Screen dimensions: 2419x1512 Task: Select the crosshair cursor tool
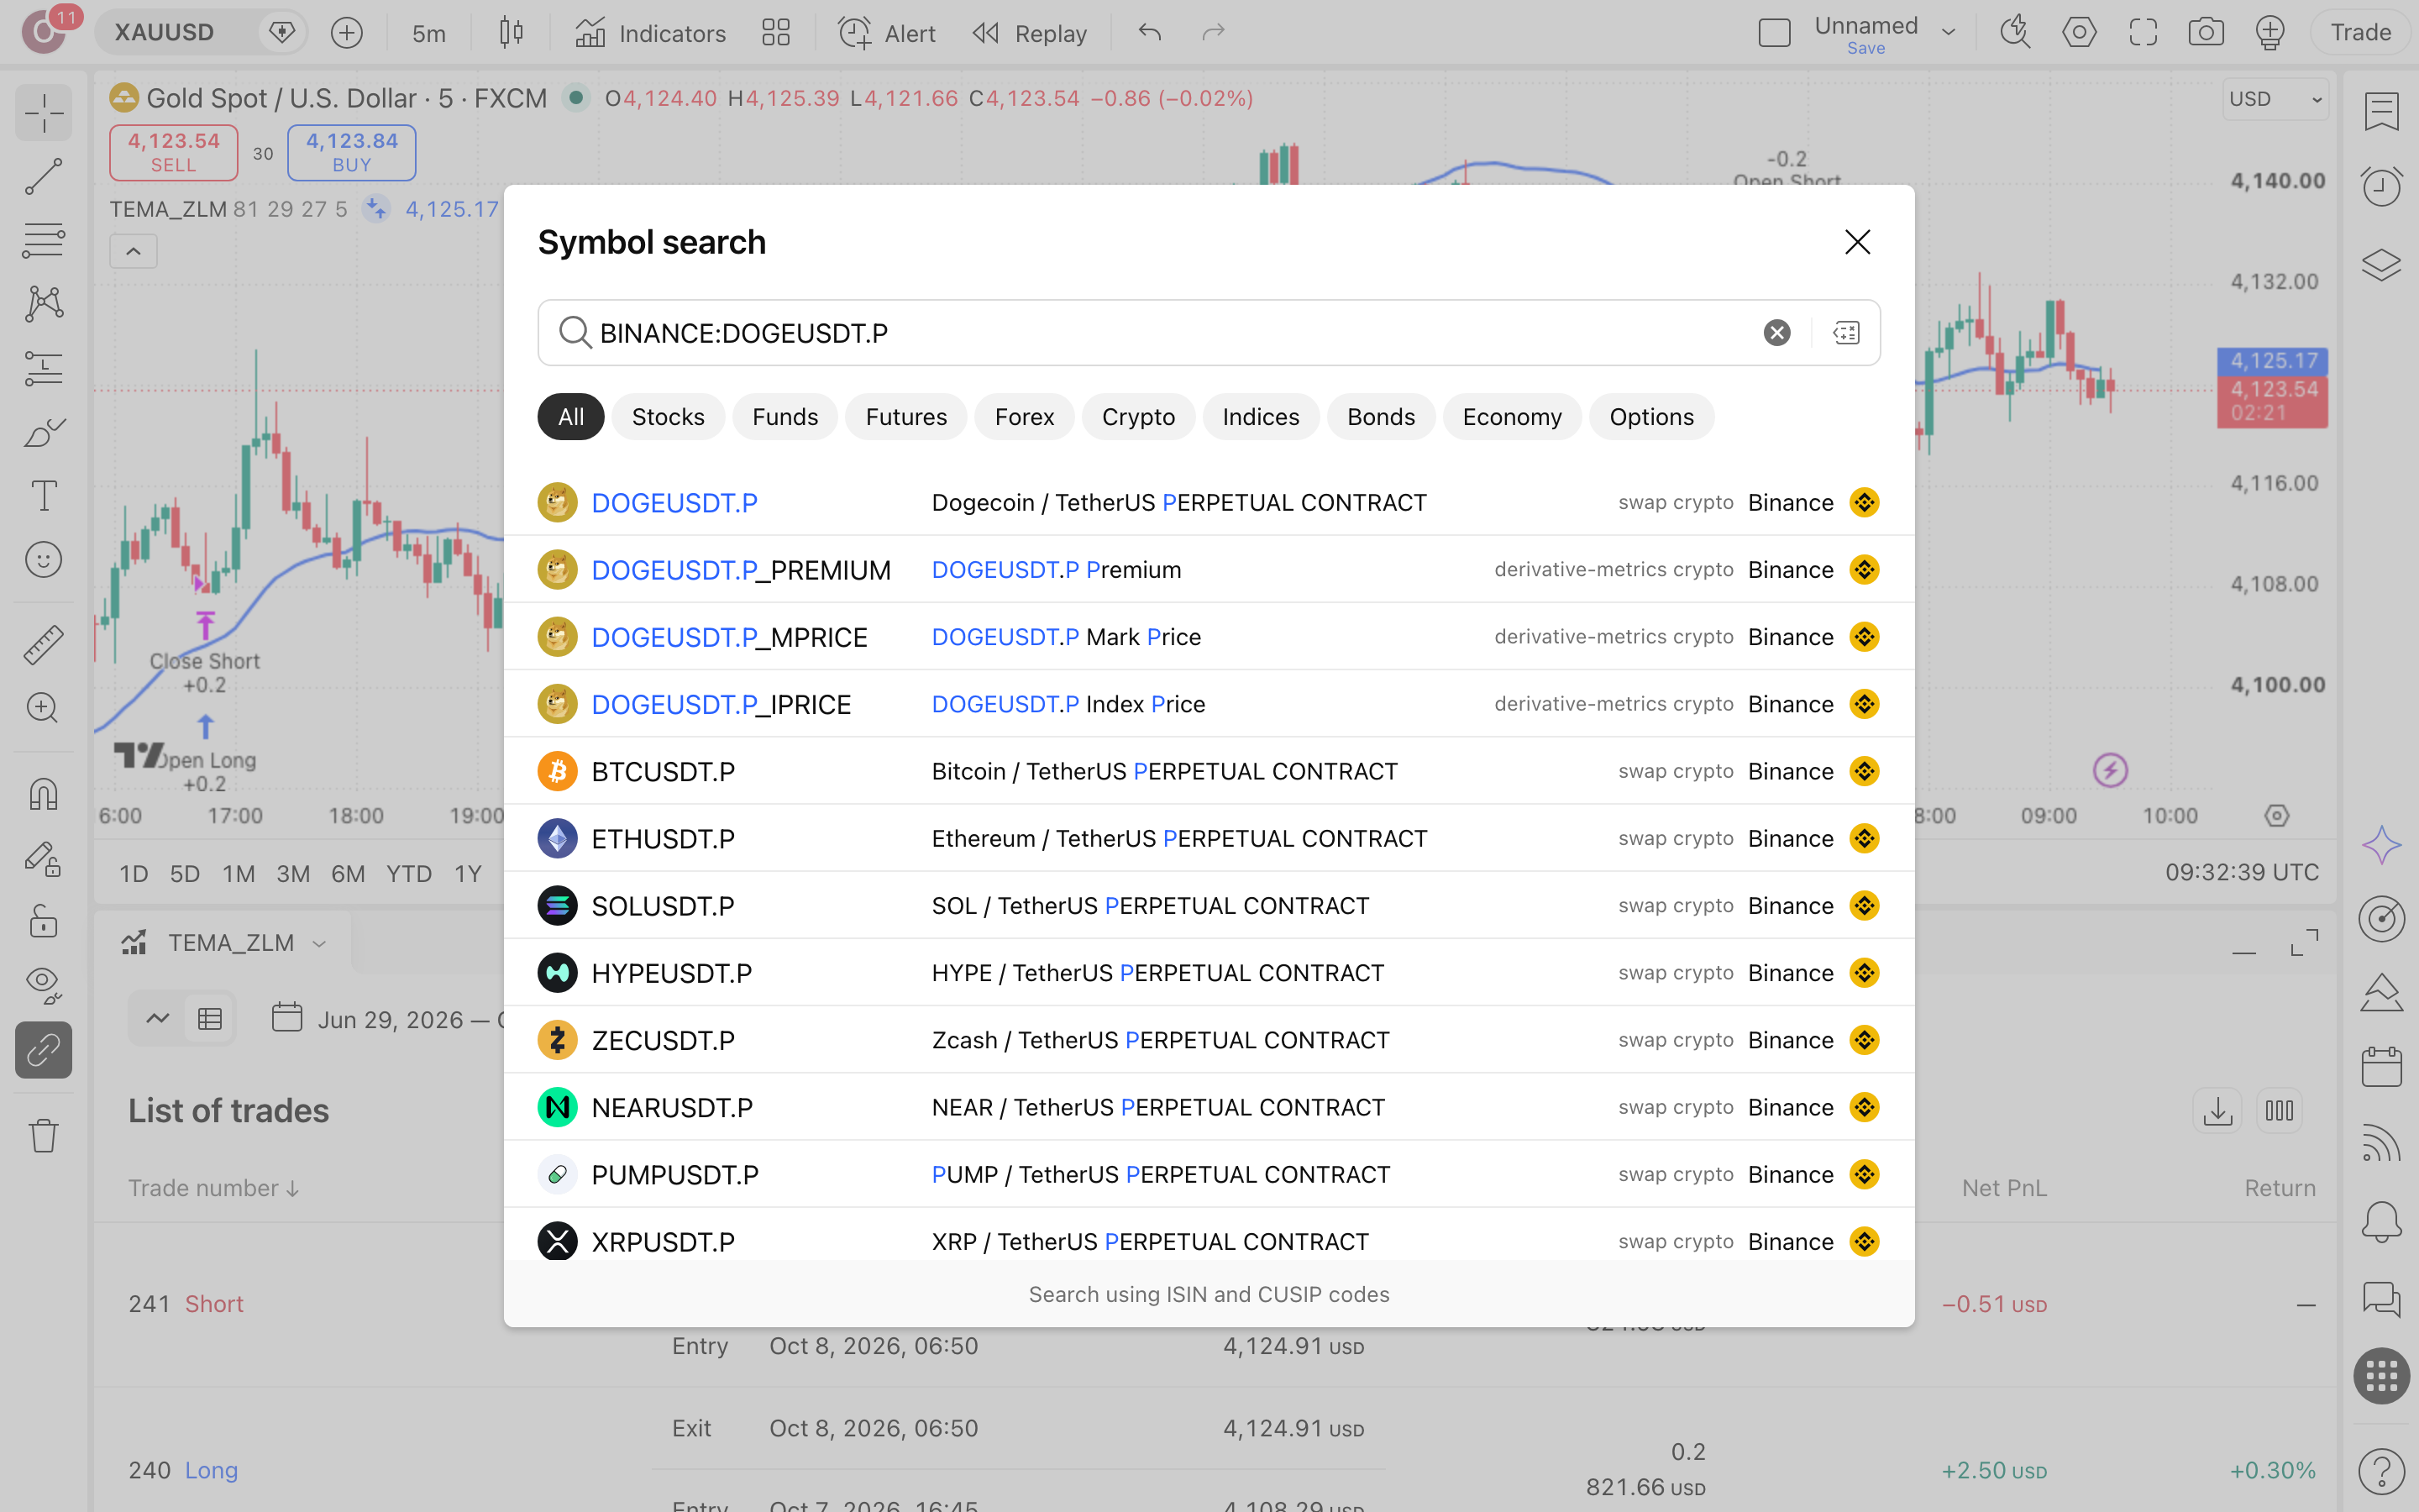[x=43, y=113]
